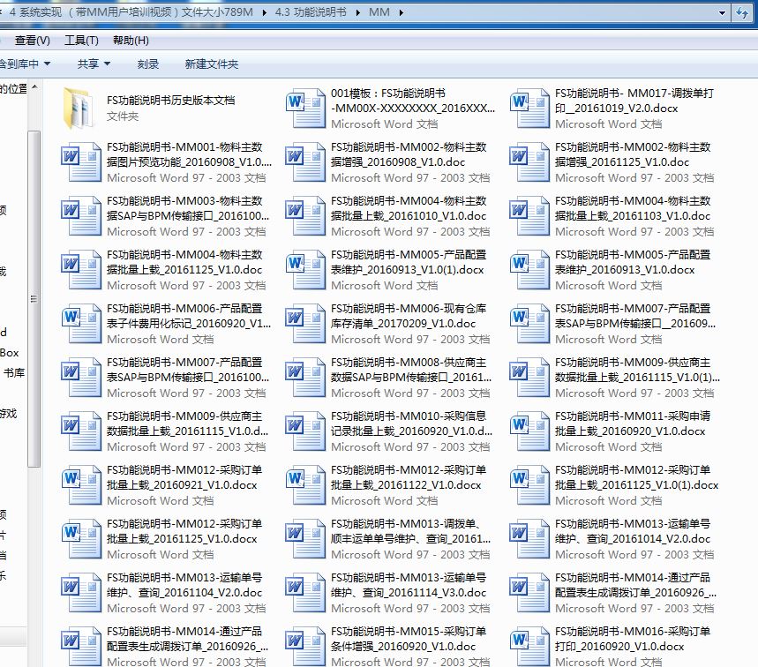Click icon of MM010-采购信息记录批量上载 file
This screenshot has height=667, width=758.
(305, 431)
